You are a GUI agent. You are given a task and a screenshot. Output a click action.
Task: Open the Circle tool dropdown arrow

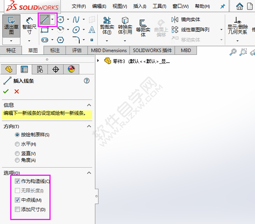68,20
